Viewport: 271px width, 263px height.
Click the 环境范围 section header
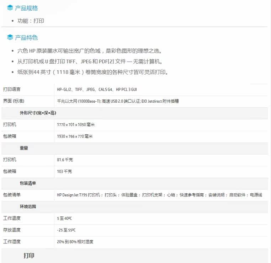(x=28, y=206)
